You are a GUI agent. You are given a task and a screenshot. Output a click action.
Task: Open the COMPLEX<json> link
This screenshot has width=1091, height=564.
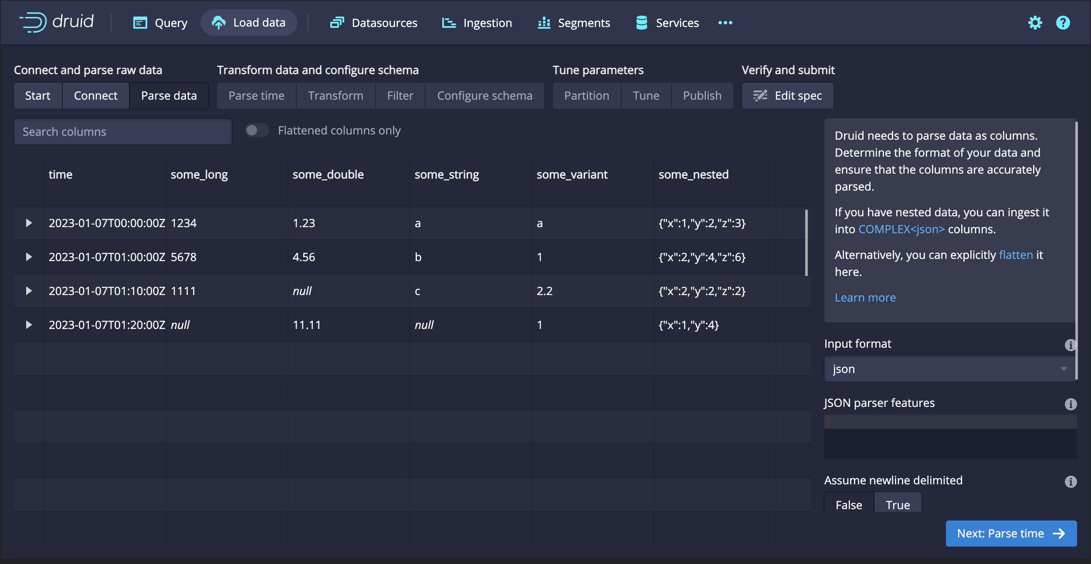tap(901, 229)
